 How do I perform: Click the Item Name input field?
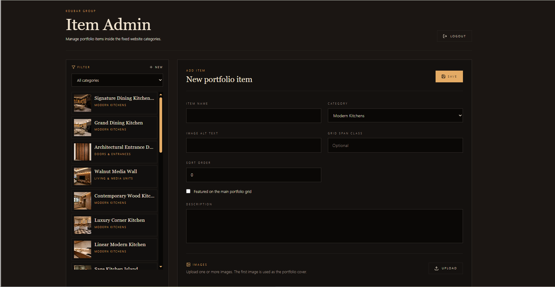(x=254, y=116)
